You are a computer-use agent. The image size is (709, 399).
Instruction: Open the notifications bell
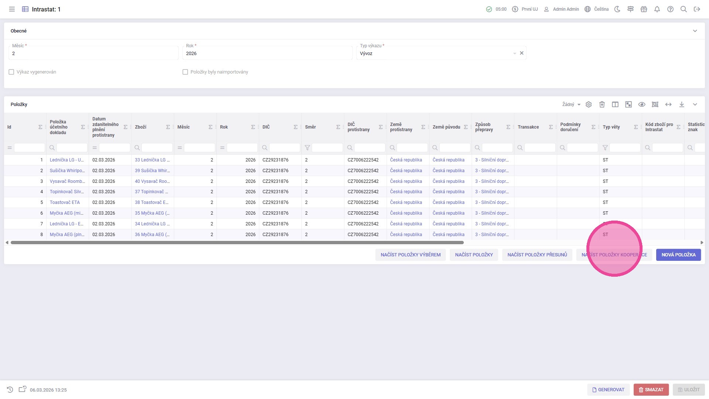point(657,9)
